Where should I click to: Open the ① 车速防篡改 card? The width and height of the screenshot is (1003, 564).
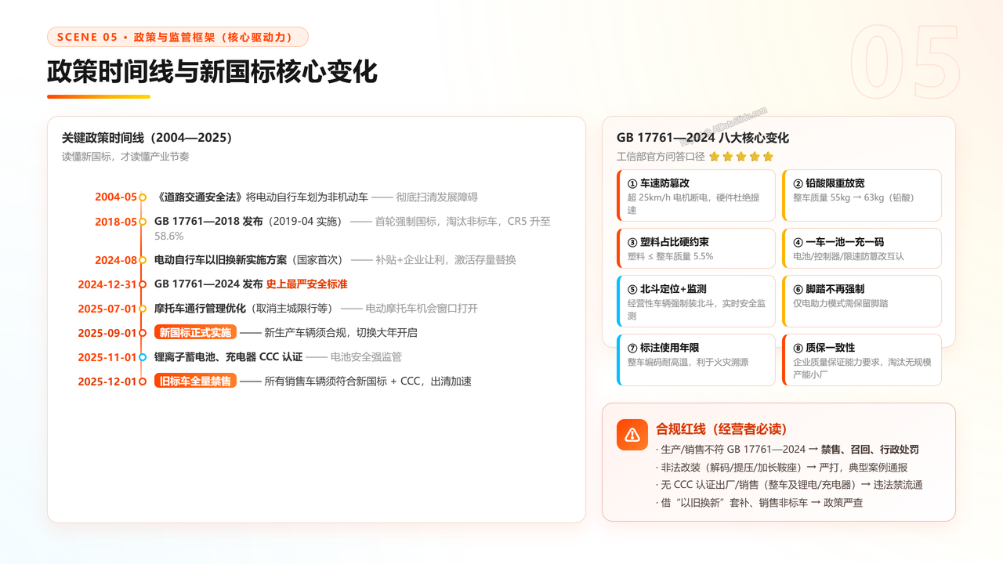point(696,196)
